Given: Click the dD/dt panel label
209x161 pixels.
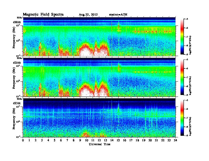Looking at the screenshot, I should point(17,63).
